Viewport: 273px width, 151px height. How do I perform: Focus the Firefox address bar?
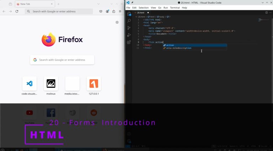coord(59,11)
